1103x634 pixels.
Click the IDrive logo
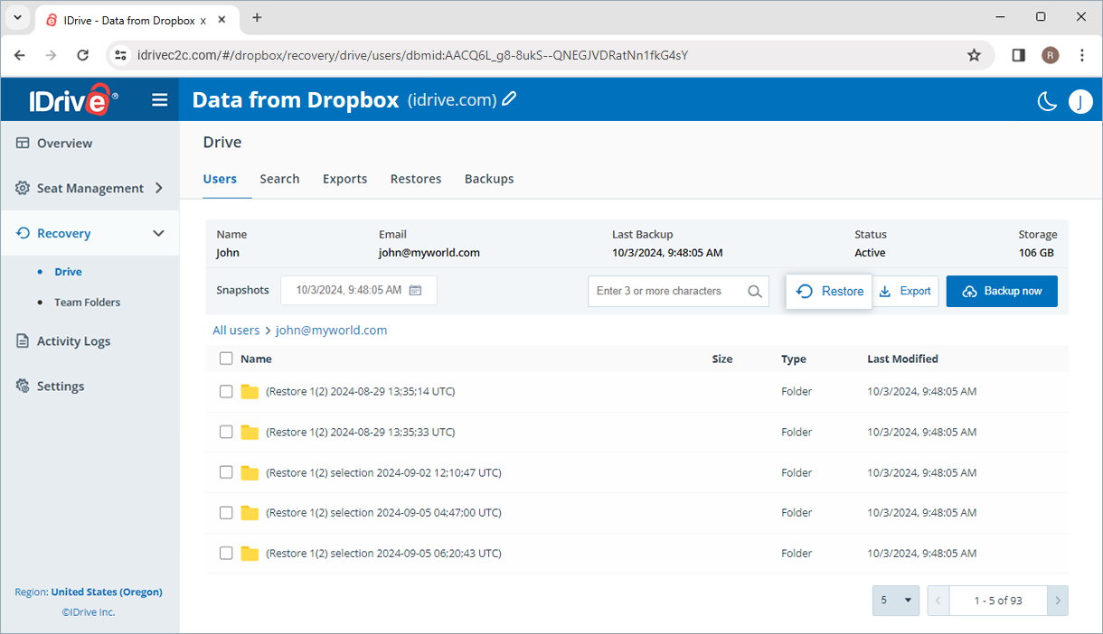click(x=73, y=99)
